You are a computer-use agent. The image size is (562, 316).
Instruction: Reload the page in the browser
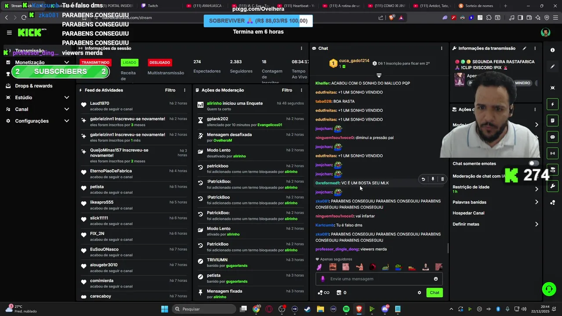click(24, 18)
